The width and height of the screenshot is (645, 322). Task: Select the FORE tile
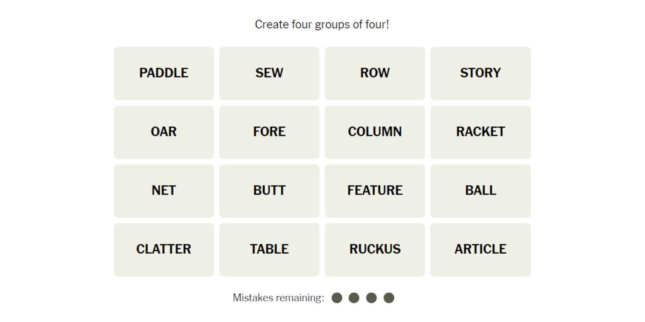269,132
